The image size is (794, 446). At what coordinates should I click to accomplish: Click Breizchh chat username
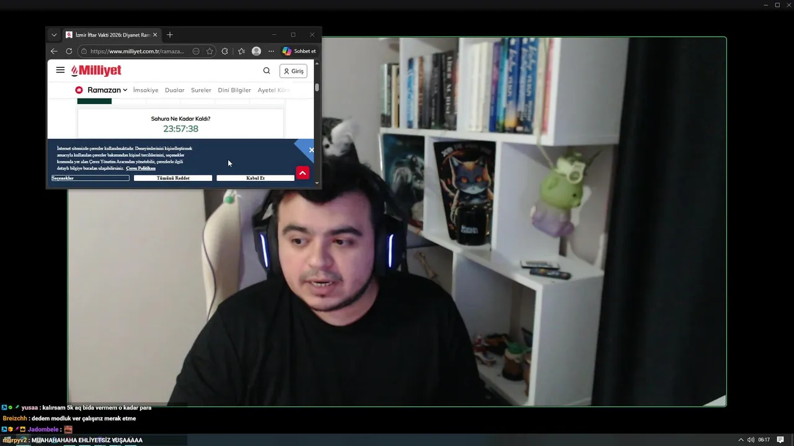coord(15,419)
